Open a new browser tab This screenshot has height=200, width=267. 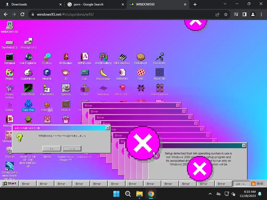coord(195,5)
